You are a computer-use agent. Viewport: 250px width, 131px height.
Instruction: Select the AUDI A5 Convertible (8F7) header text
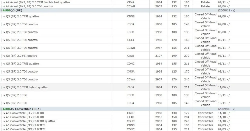22,109
